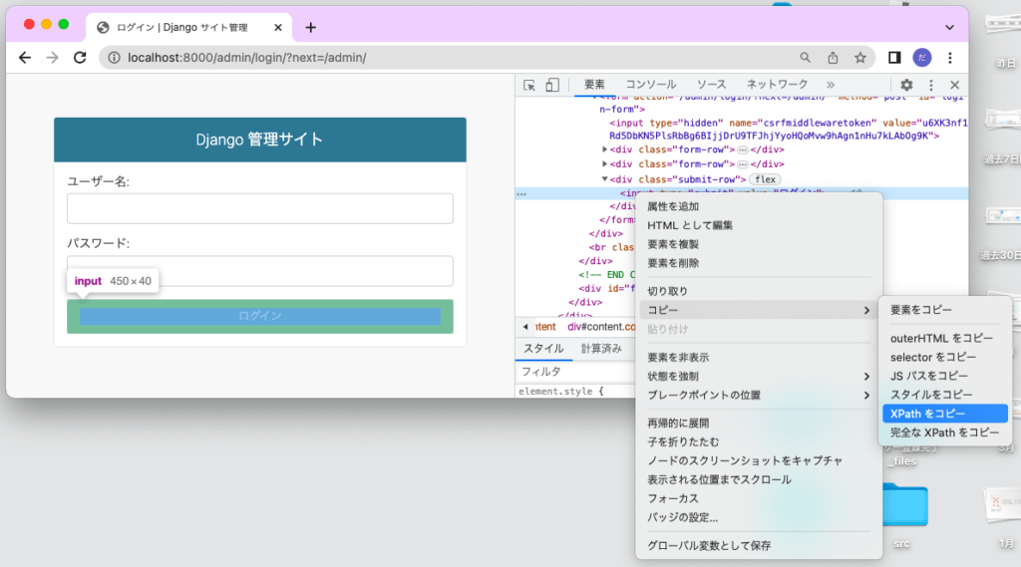Screen dimensions: 1021x567
Task: Click the share icon in the address bar
Action: click(833, 58)
